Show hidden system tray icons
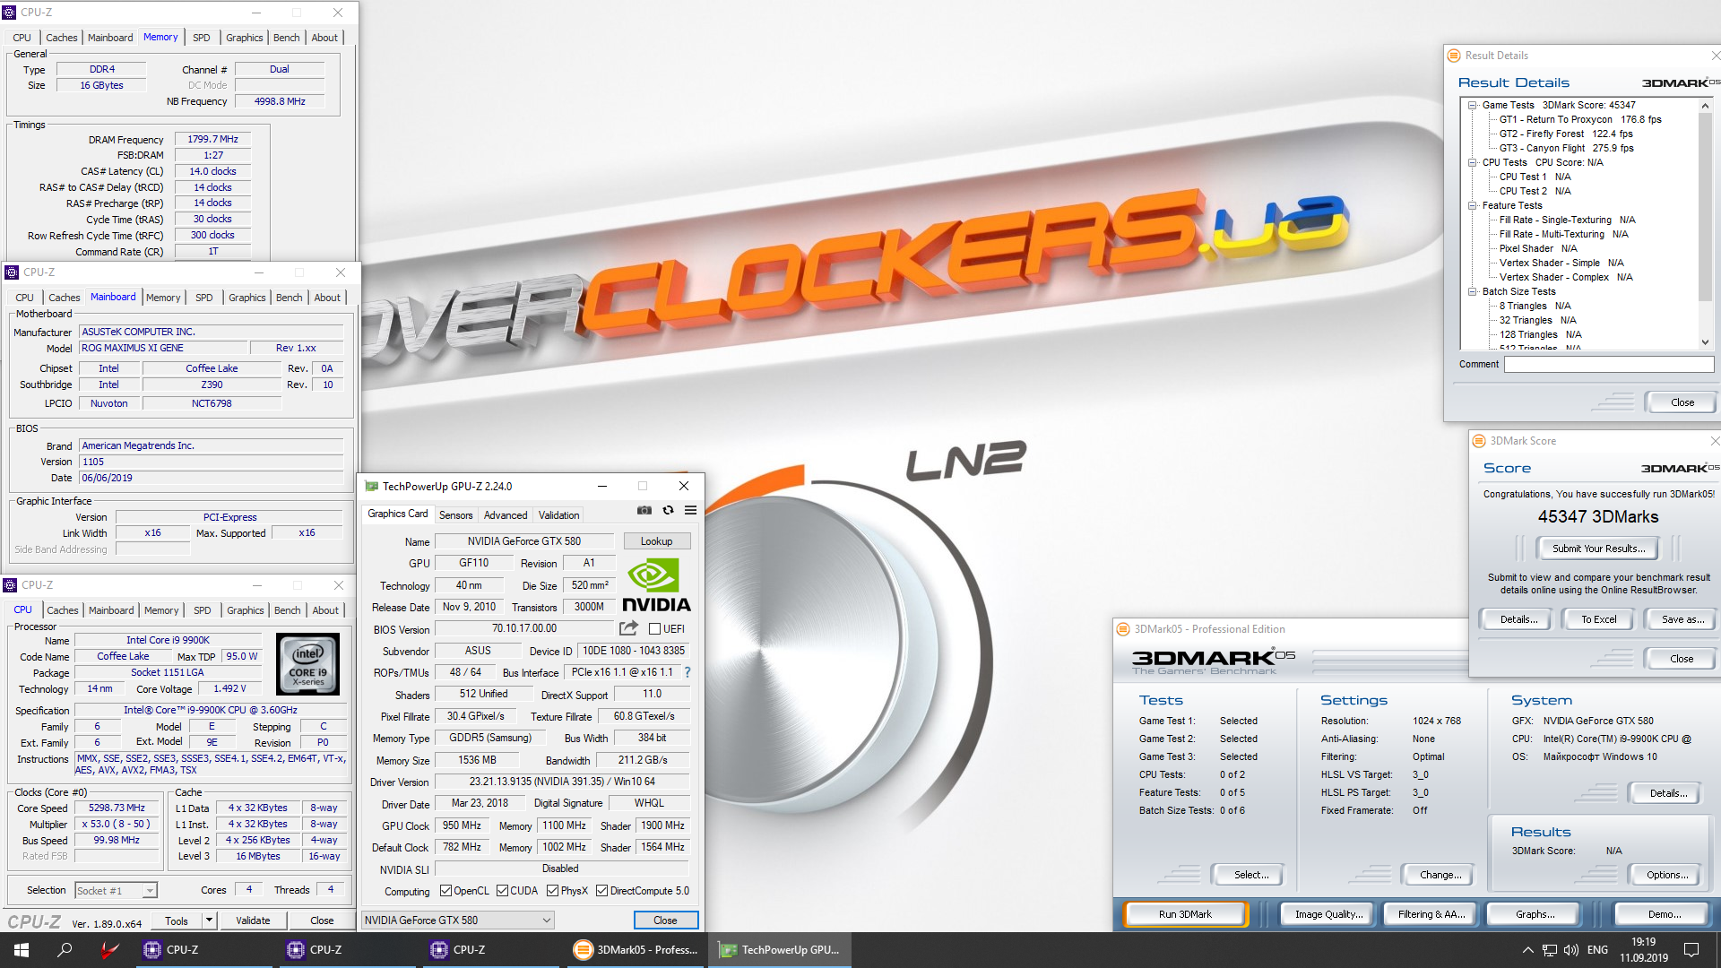This screenshot has width=1721, height=968. (x=1527, y=950)
